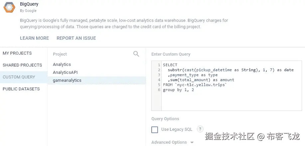This screenshot has height=146, width=305.
Task: Expand the Advanced Options arrow
Action: [x=192, y=142]
